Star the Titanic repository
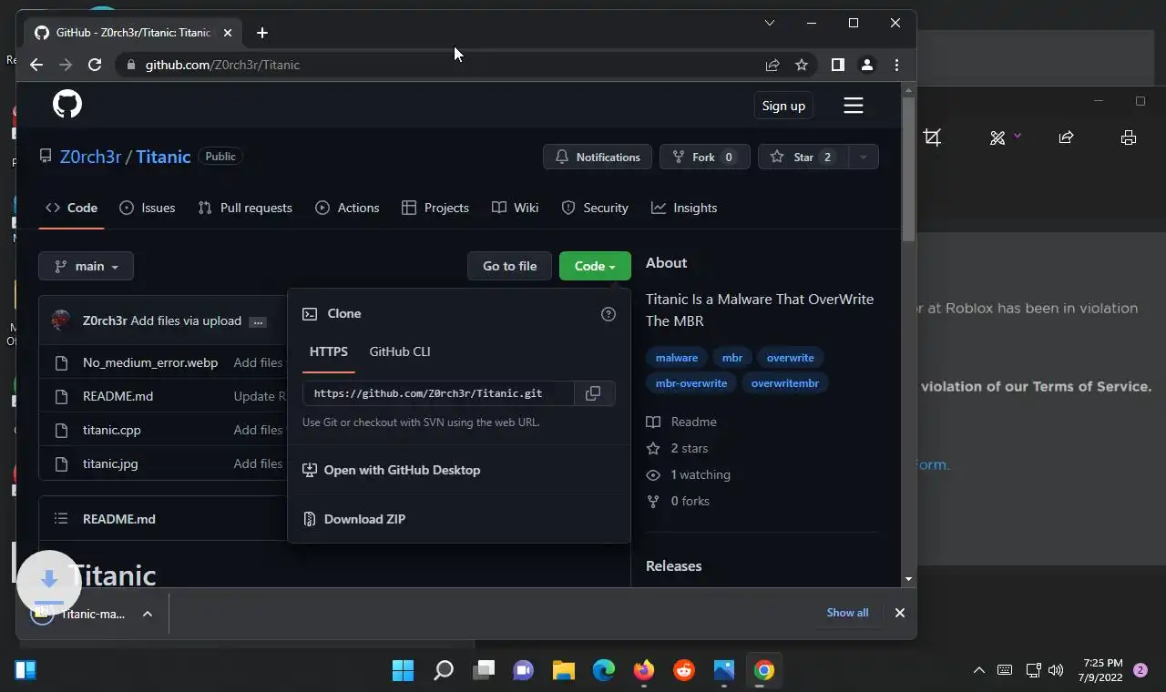The width and height of the screenshot is (1166, 692). click(803, 157)
